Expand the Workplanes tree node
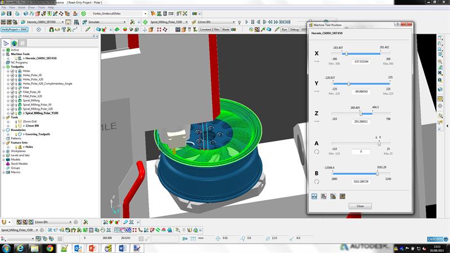Viewport: 450px width, 253px height. (x=4, y=151)
